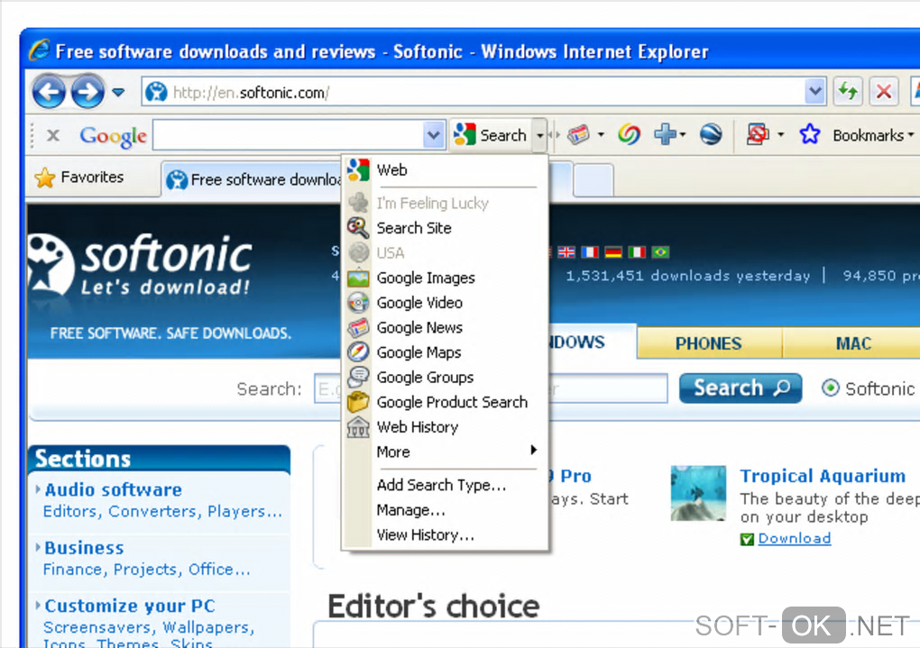Click the Google Maps compass icon
This screenshot has width=920, height=648.
click(x=358, y=351)
